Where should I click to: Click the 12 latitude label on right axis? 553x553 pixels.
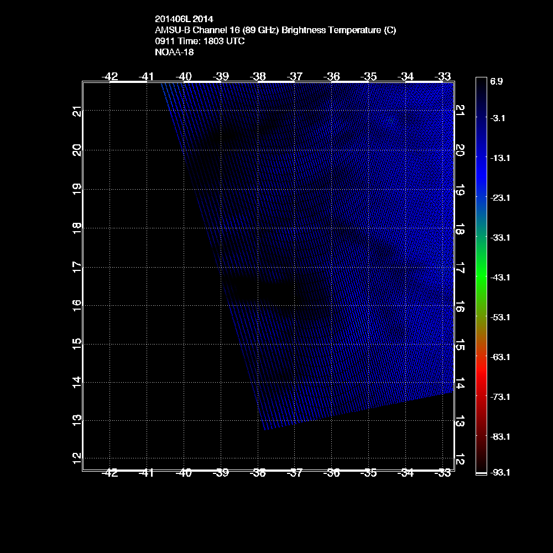click(460, 458)
